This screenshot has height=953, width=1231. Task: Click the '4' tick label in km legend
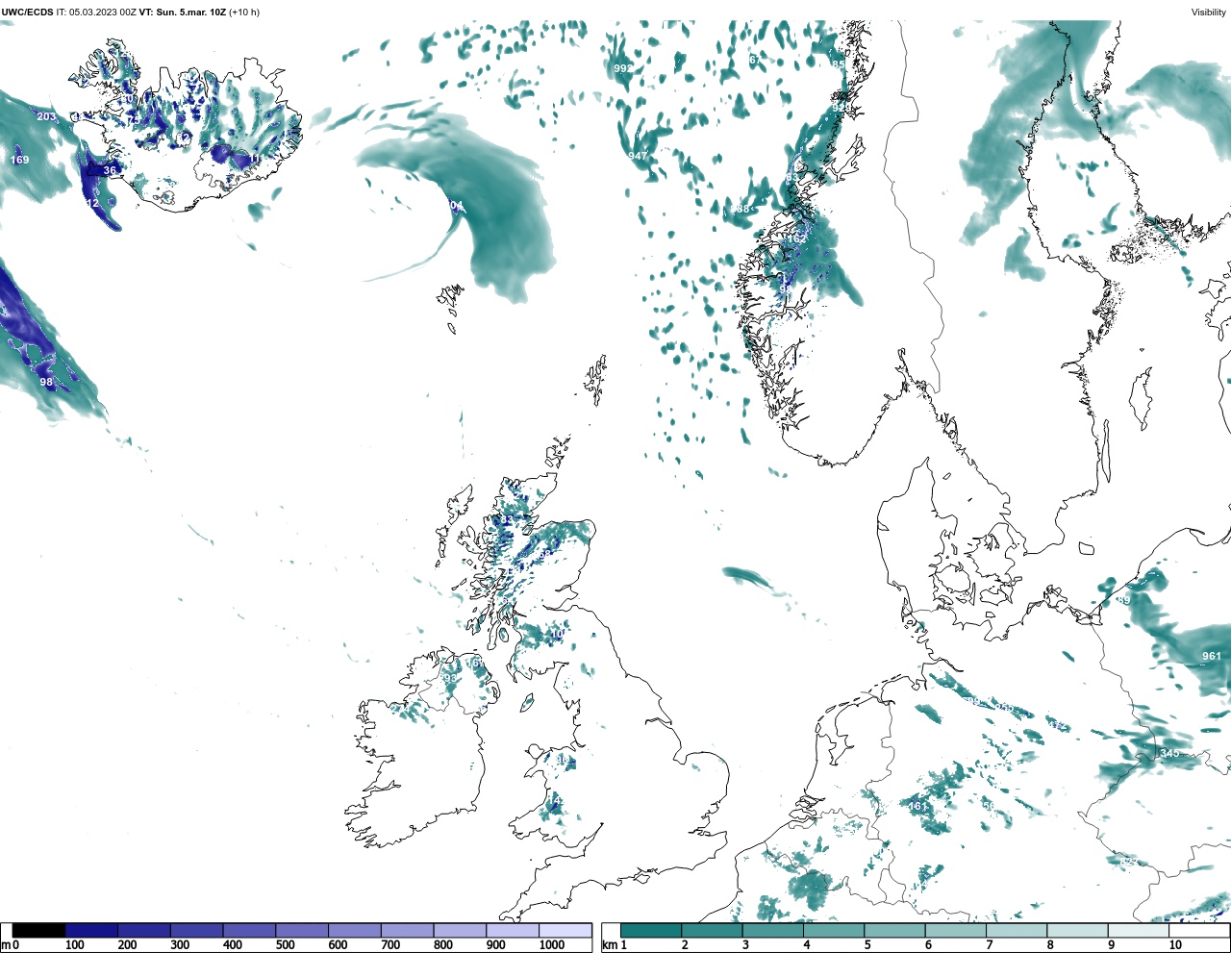[807, 945]
